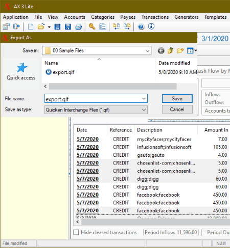The image size is (230, 248).
Task: Click the print toolbar icon
Action: 78,26
